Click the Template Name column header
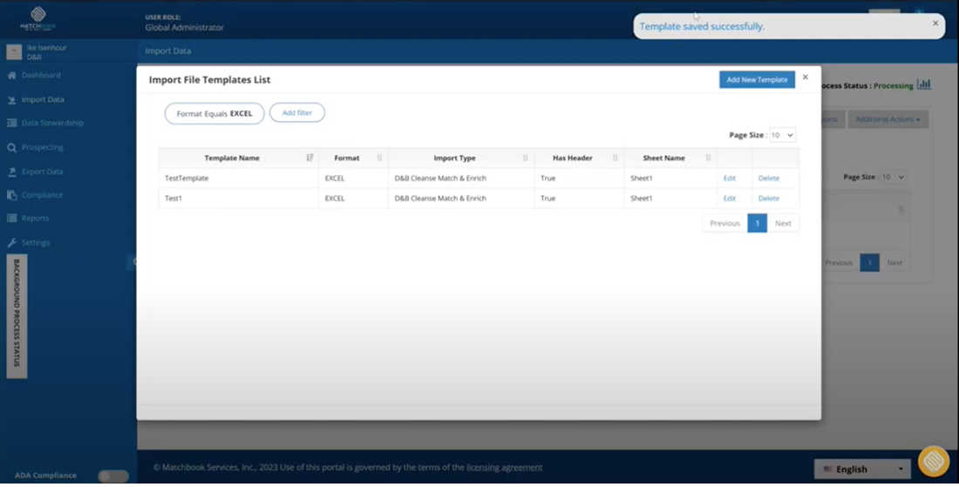The image size is (959, 487). [232, 158]
